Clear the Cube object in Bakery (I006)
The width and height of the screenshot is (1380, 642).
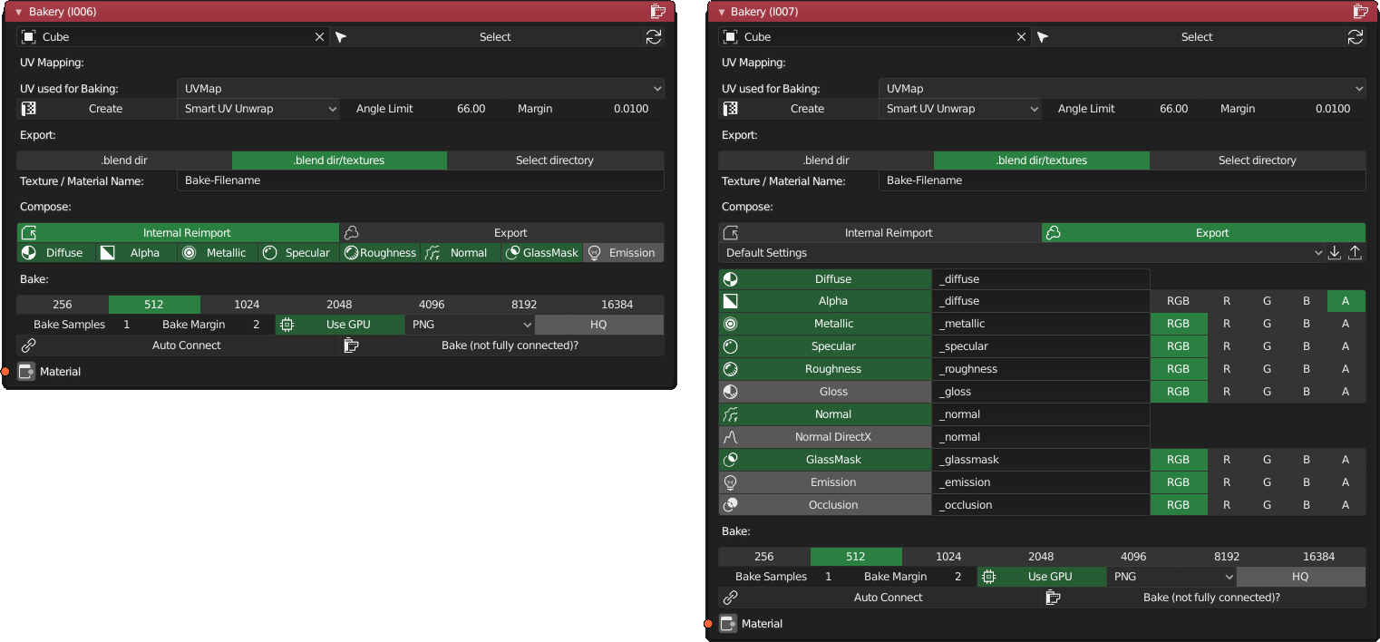[319, 37]
